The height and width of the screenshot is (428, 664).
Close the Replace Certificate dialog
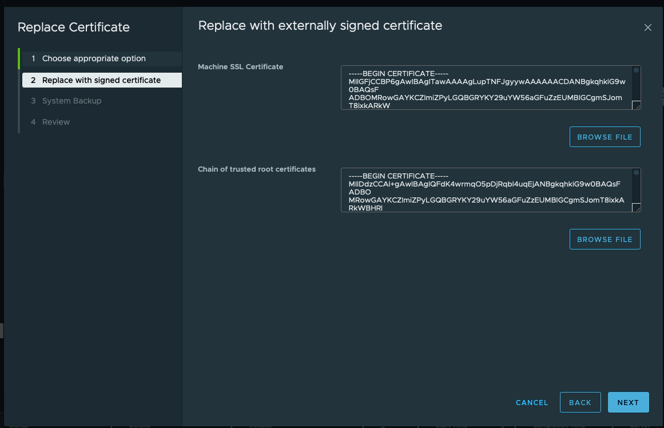coord(647,27)
